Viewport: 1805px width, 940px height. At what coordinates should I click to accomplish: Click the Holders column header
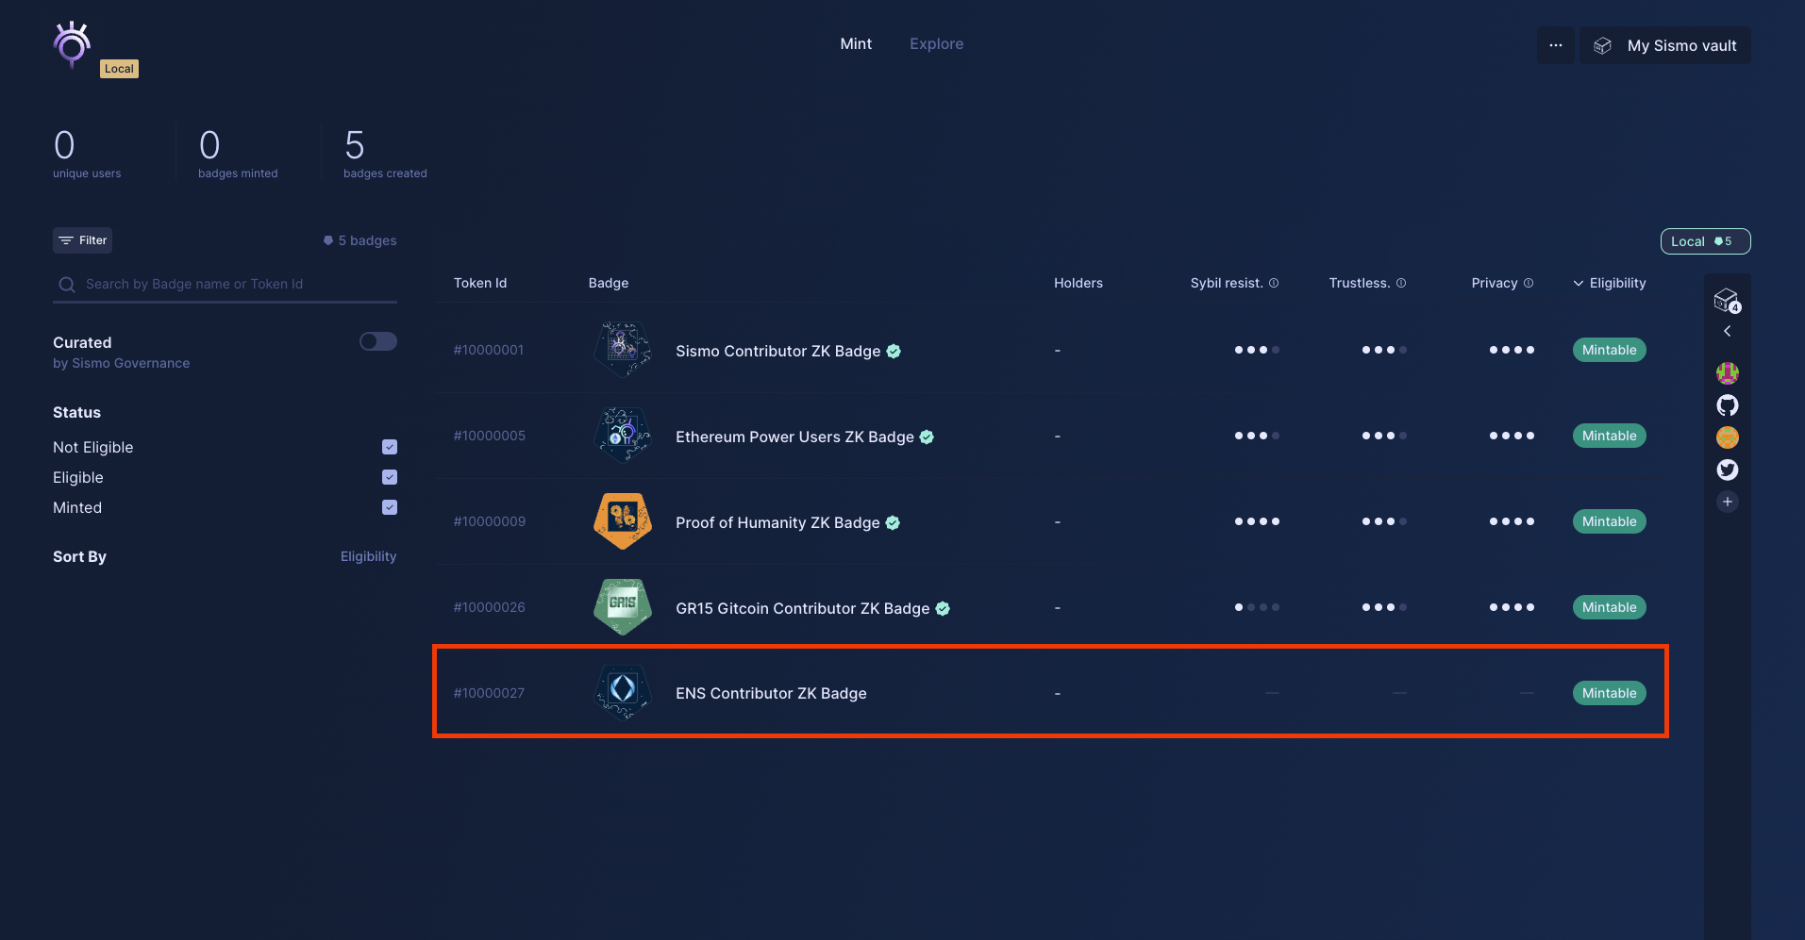pos(1078,283)
